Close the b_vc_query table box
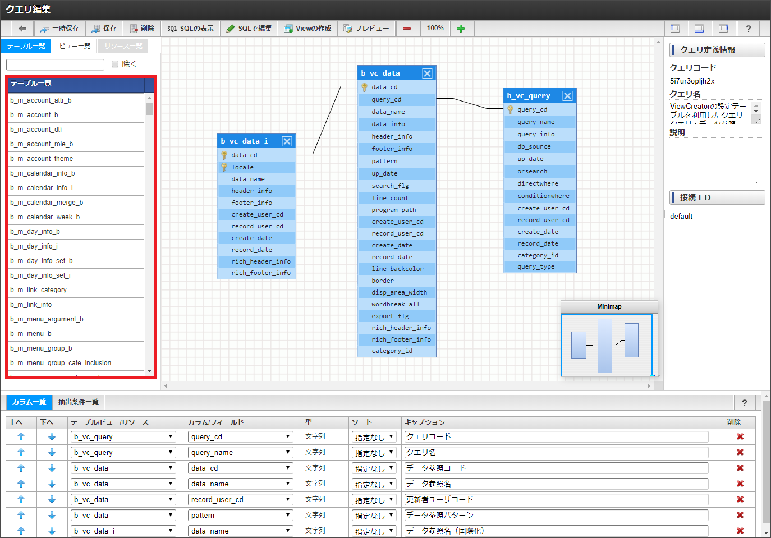 [x=567, y=96]
